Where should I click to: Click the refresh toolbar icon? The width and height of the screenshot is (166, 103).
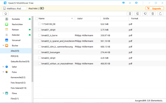tap(160, 14)
